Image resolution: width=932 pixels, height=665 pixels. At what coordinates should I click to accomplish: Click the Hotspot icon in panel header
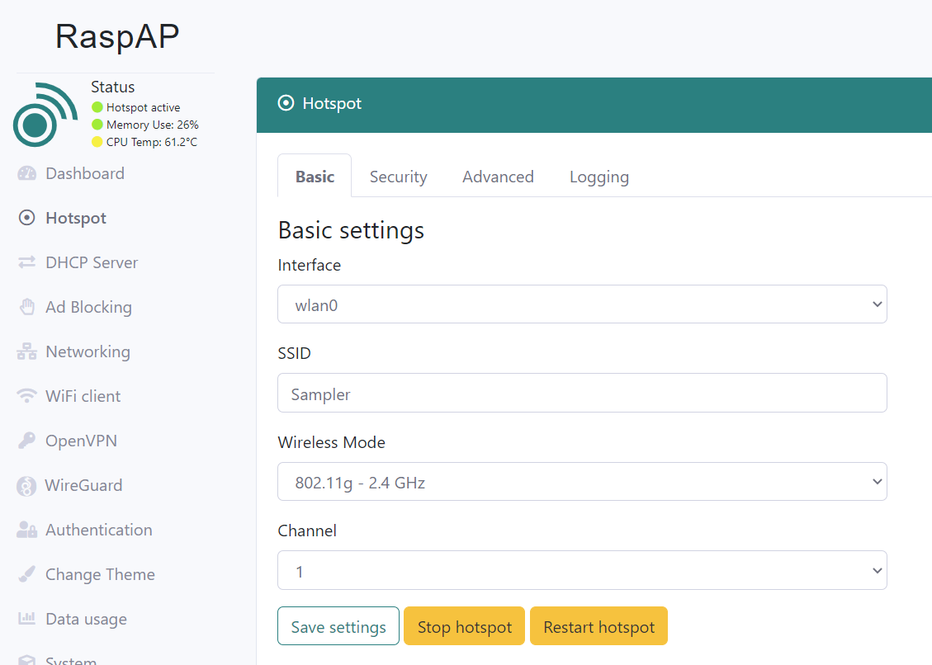[286, 103]
